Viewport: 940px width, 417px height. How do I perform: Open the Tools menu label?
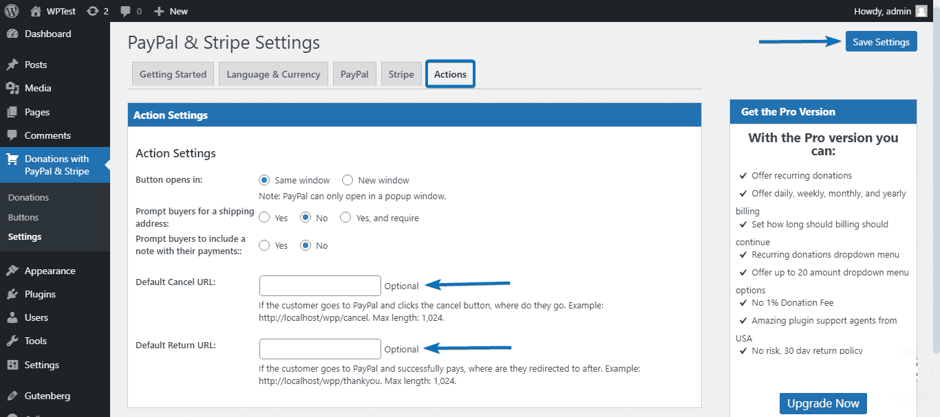tap(36, 341)
